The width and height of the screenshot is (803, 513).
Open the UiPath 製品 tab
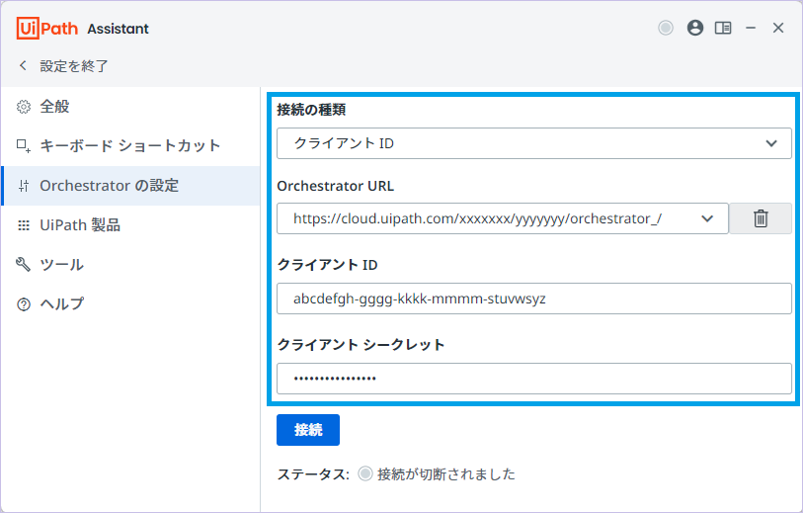click(130, 225)
